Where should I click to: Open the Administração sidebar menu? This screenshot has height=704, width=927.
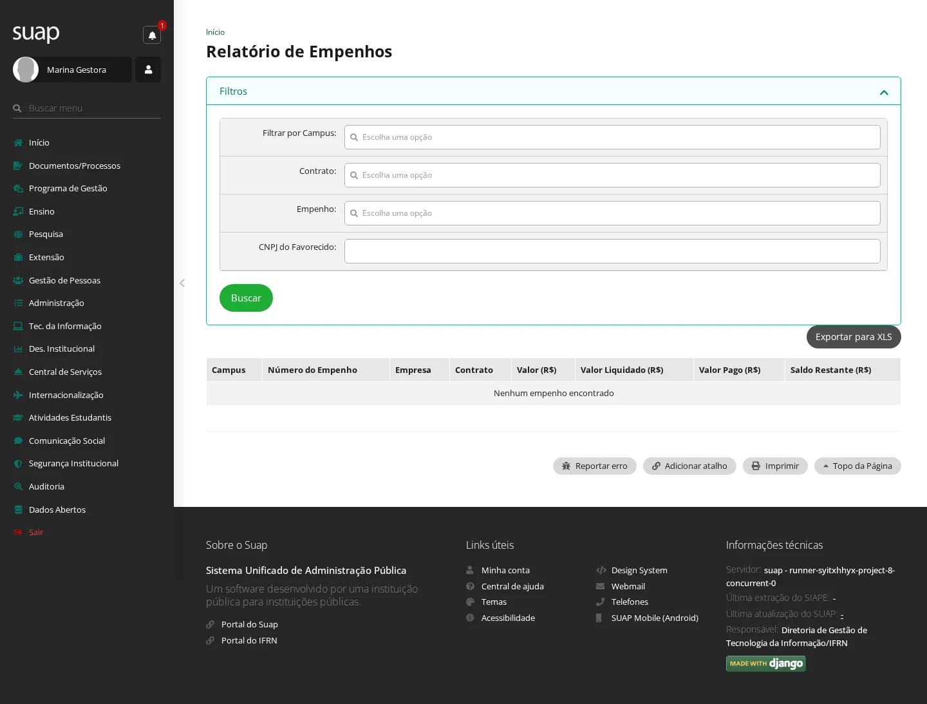87,303
